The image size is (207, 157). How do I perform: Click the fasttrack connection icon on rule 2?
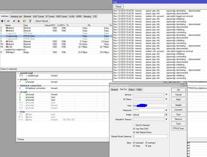click(27, 88)
